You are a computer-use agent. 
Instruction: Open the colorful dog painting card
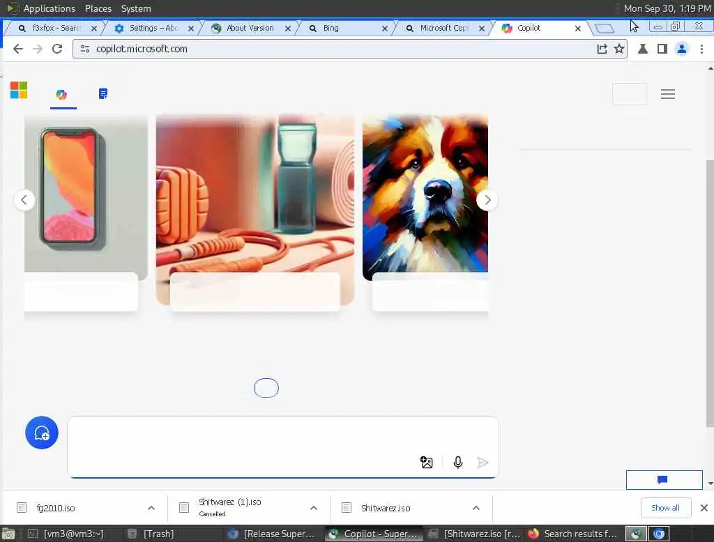425,196
